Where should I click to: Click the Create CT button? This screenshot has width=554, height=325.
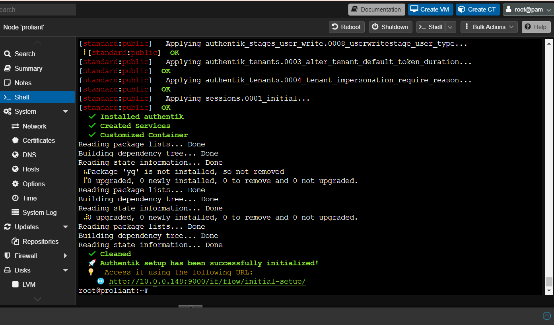click(x=478, y=10)
